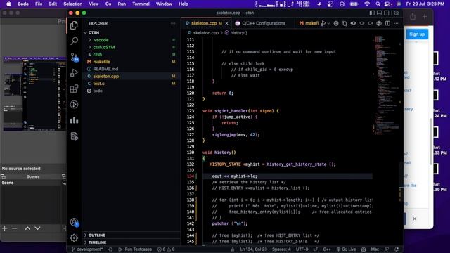Switch to the makefile editor tab

[309, 23]
